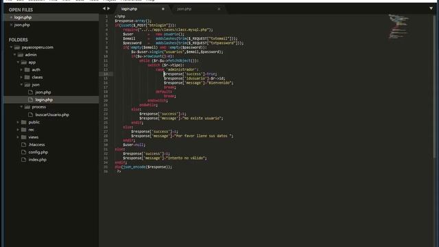Expand the public folder arrow
Image resolution: width=439 pixels, height=247 pixels.
point(18,122)
